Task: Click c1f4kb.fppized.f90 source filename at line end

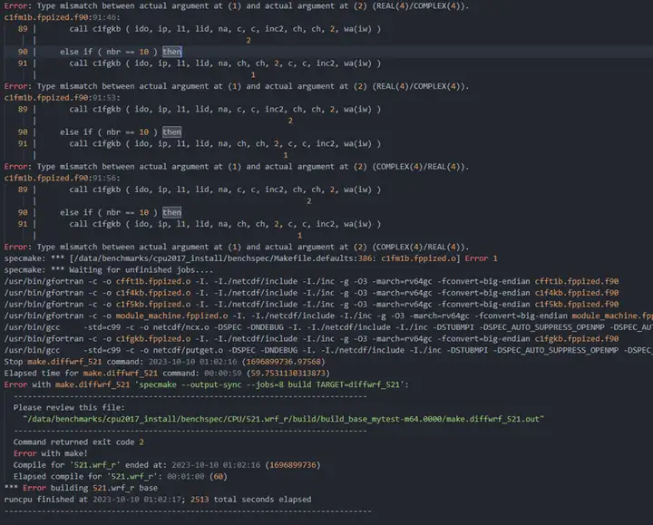Action: (x=577, y=293)
